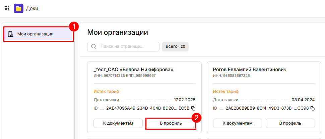Image resolution: width=325 pixels, height=139 pixels.
Task: Click the _тест_ОАО «Белова Никифорова» card title
Action: coord(133,69)
